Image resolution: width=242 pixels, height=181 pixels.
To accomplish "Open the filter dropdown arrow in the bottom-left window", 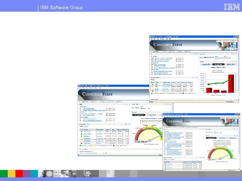I will [149, 109].
